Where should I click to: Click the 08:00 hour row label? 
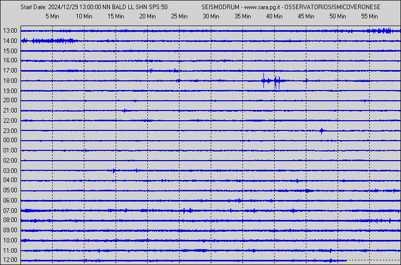[10, 220]
